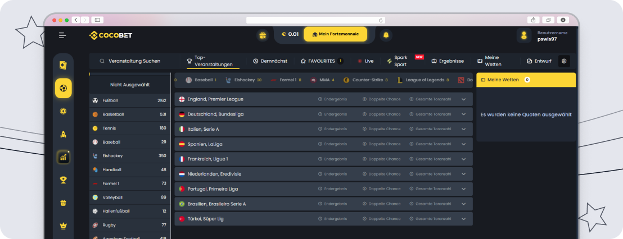Open the betting settings gear icon
The height and width of the screenshot is (239, 623).
pos(564,61)
